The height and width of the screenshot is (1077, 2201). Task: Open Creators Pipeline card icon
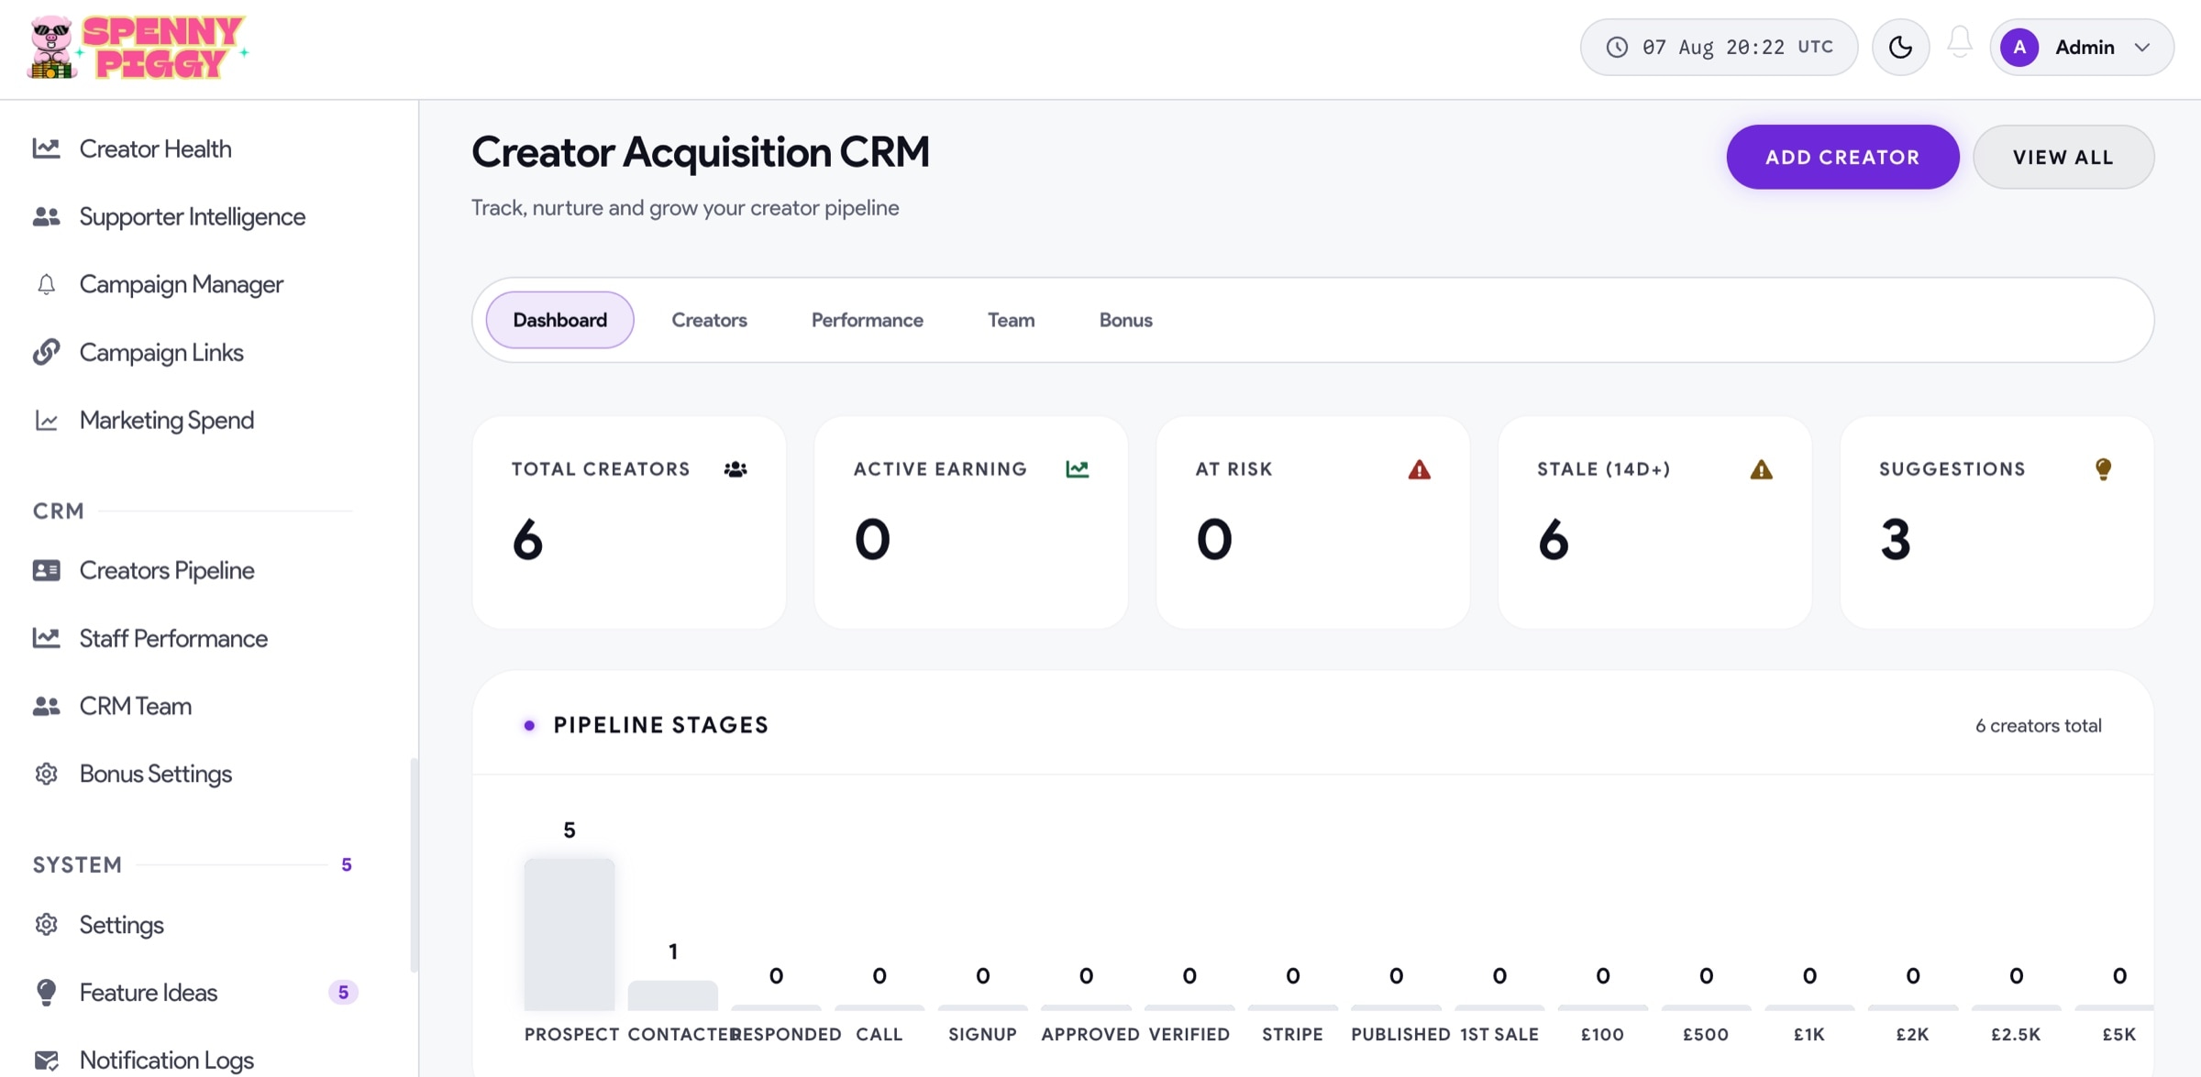[x=47, y=570]
